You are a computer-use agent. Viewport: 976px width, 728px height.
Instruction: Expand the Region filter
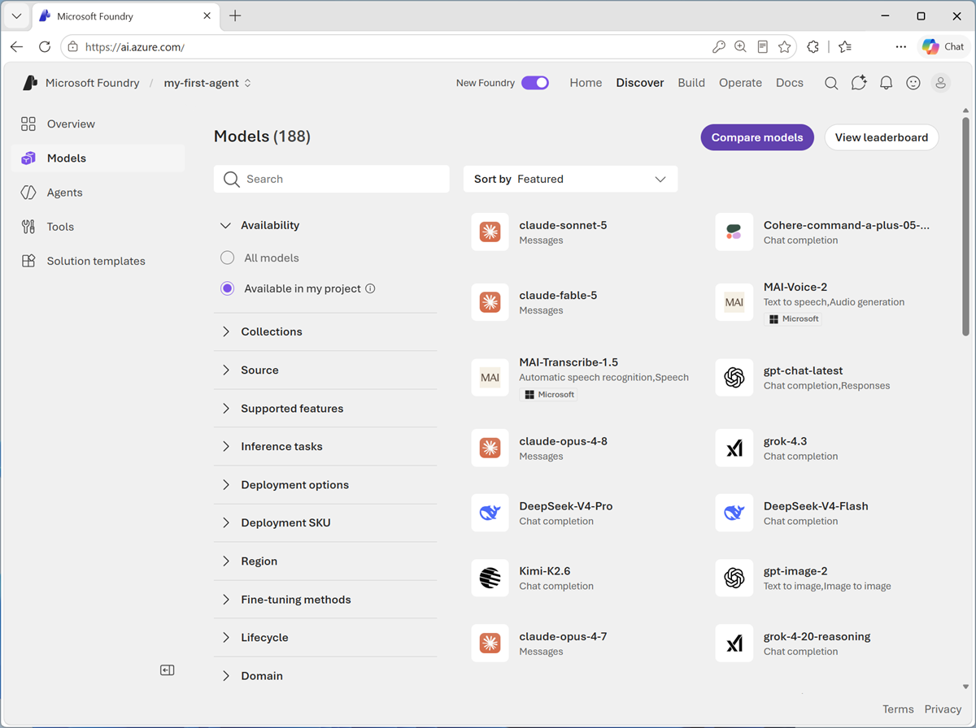(325, 561)
